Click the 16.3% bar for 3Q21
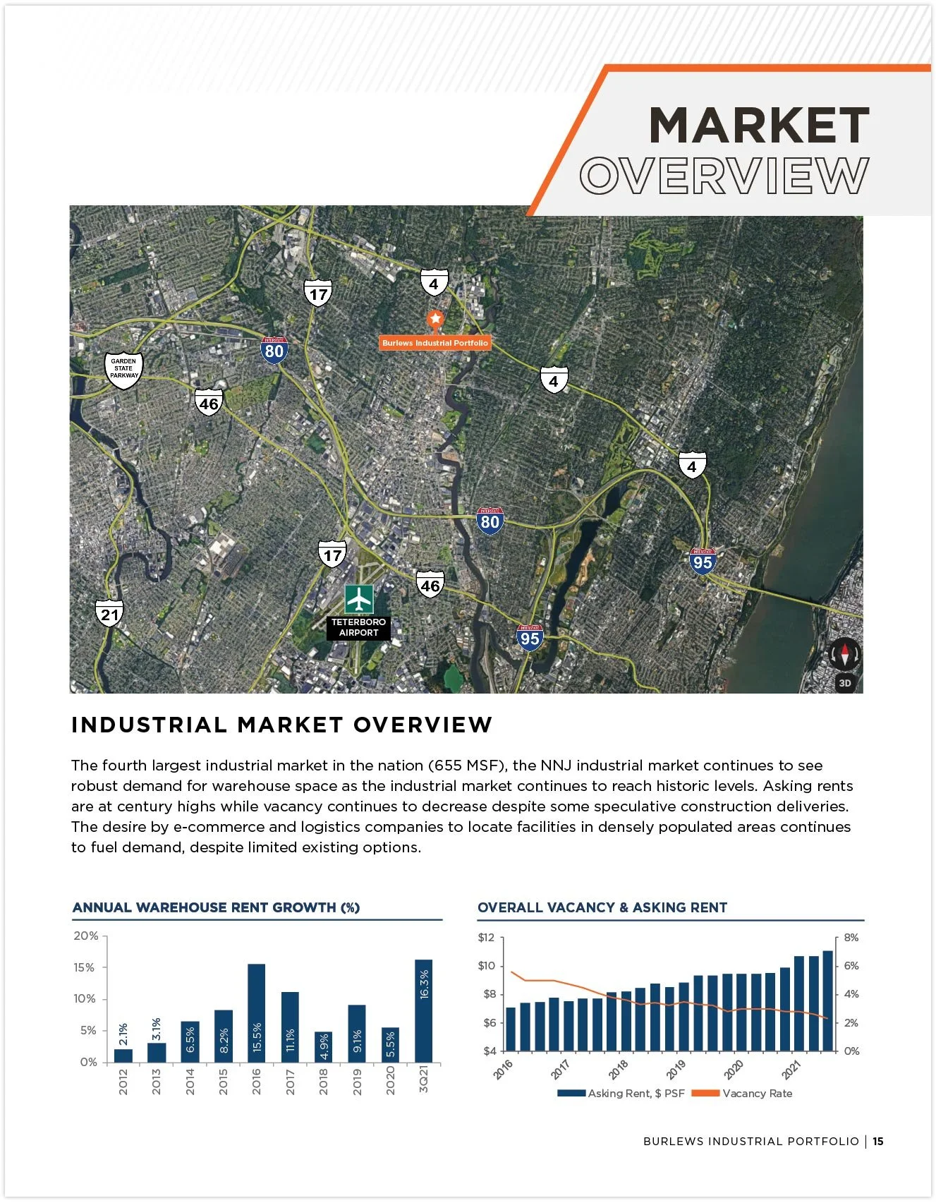 424,1010
